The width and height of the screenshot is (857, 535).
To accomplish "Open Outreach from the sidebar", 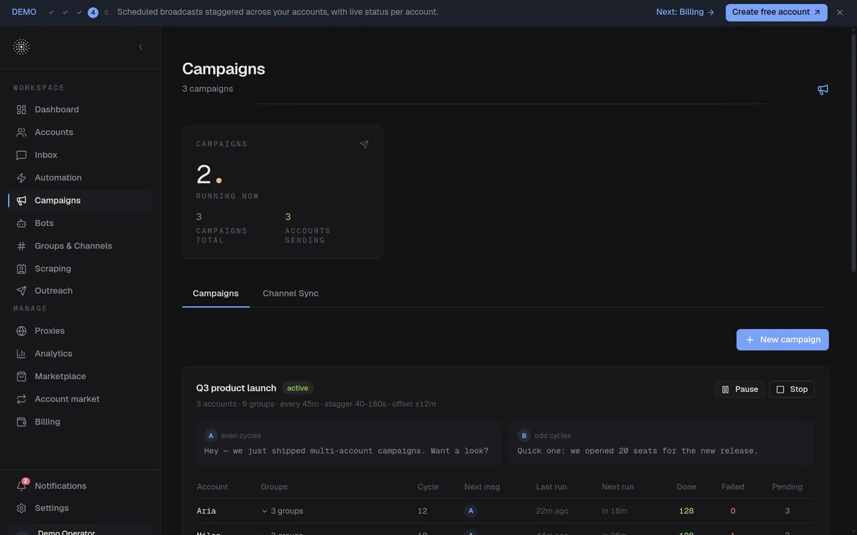I will (x=80, y=291).
